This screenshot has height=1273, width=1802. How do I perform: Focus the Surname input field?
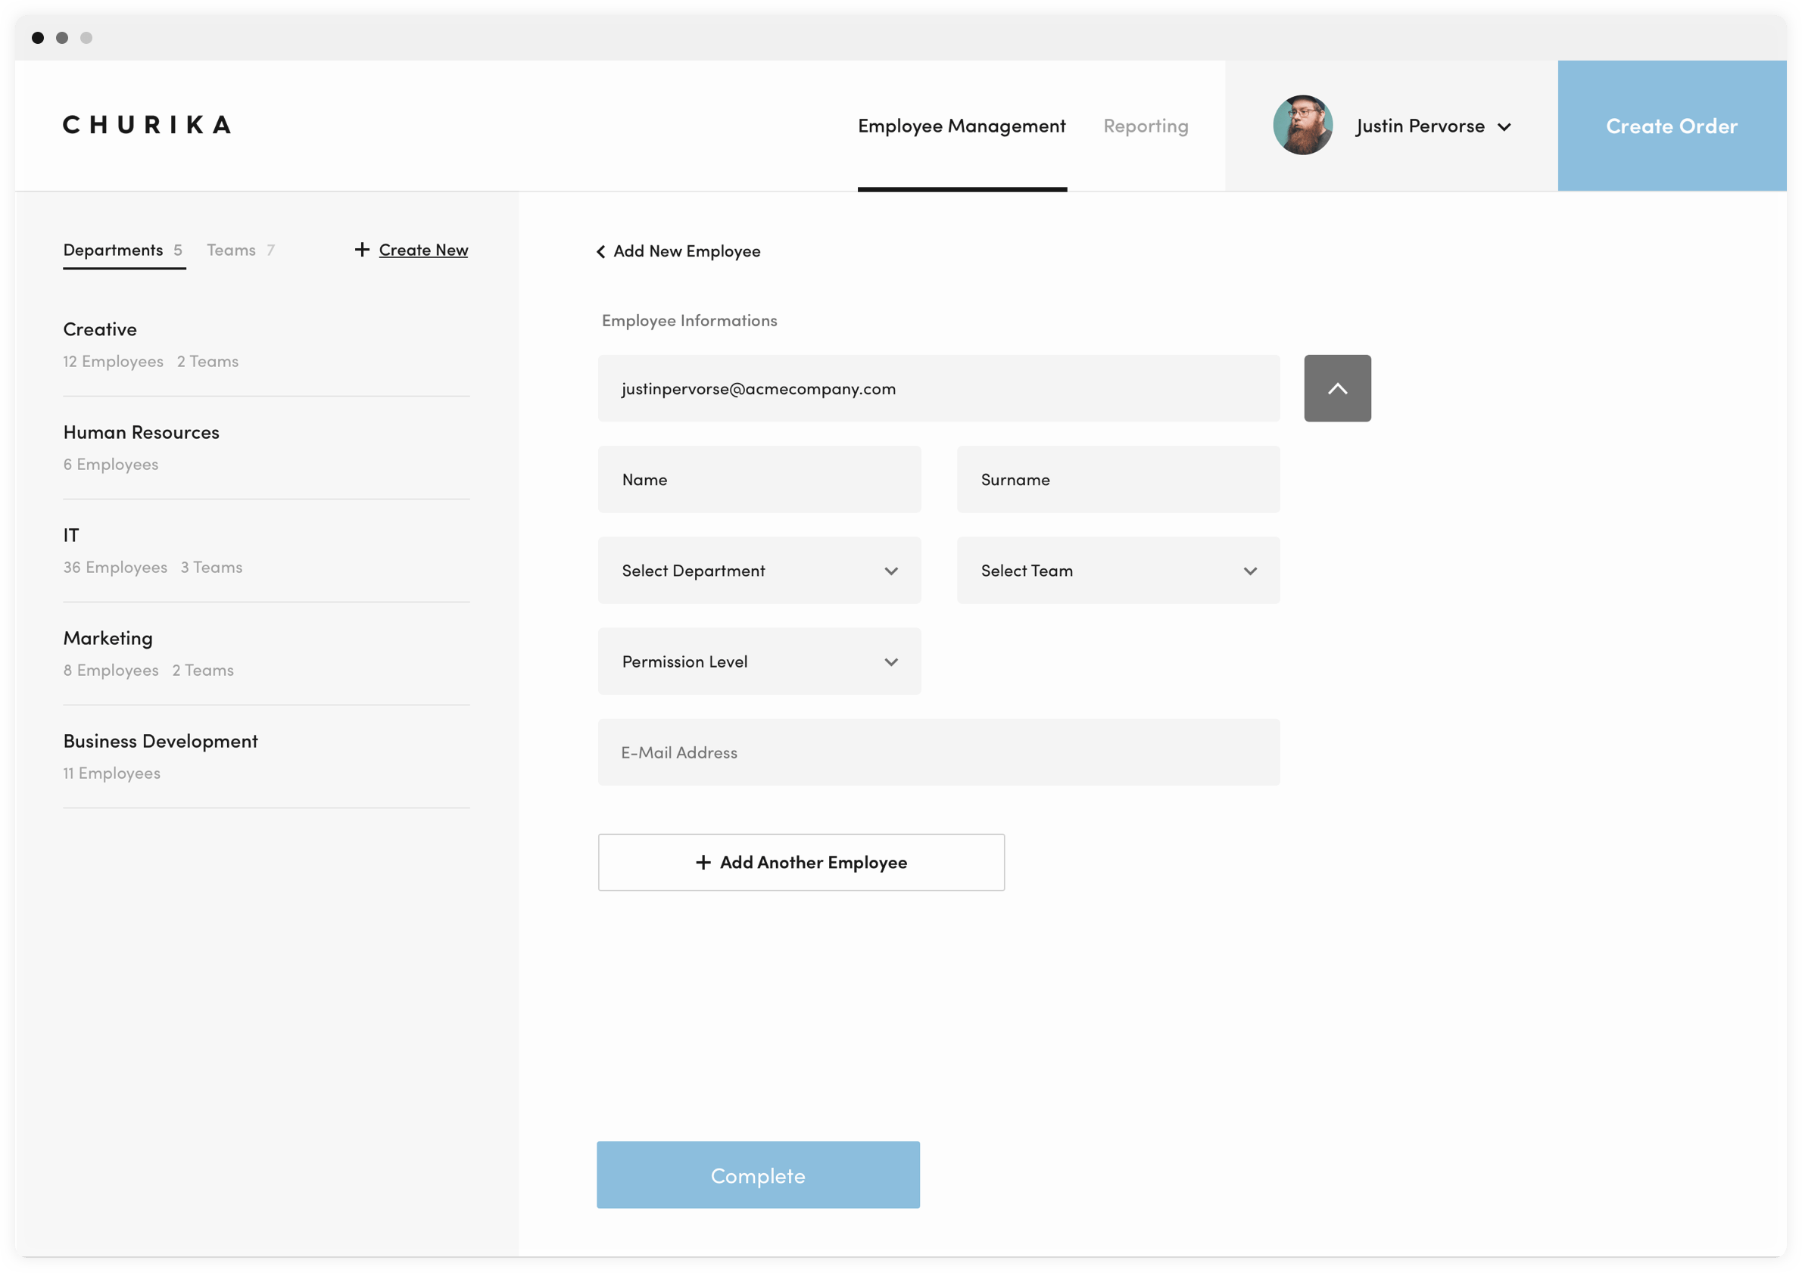coord(1118,479)
